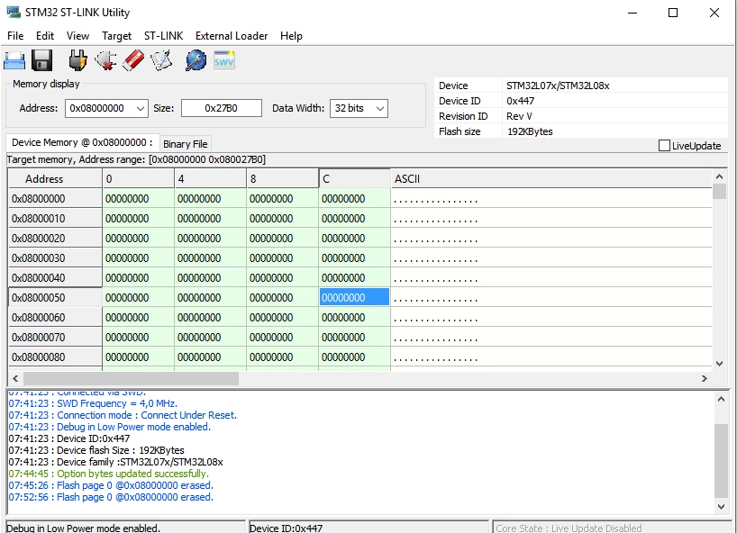This screenshot has height=533, width=737.
Task: Click the memory table scroll up arrow
Action: click(x=719, y=176)
